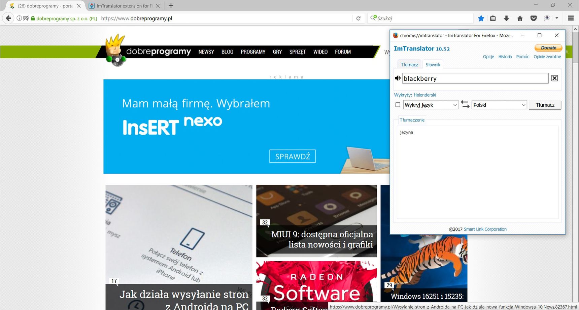Click the dobreprogramy mascot logo
Screen dimensions: 579x310
115,50
